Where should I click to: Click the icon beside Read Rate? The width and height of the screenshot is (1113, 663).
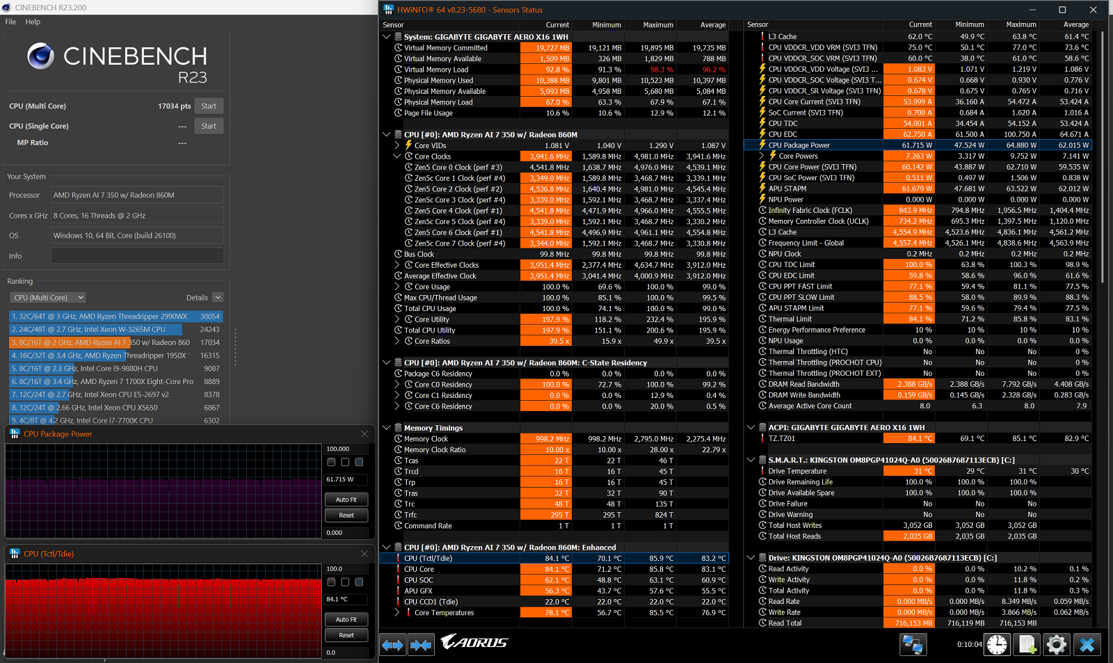tap(762, 602)
